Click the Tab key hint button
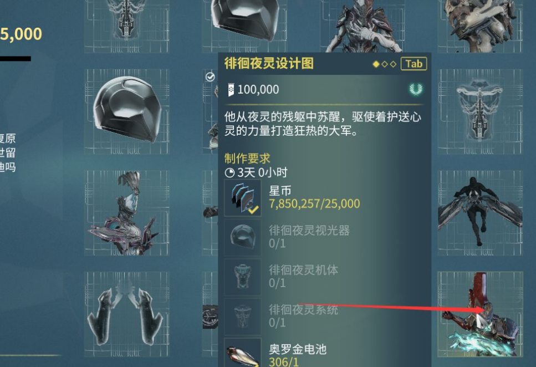 (414, 64)
